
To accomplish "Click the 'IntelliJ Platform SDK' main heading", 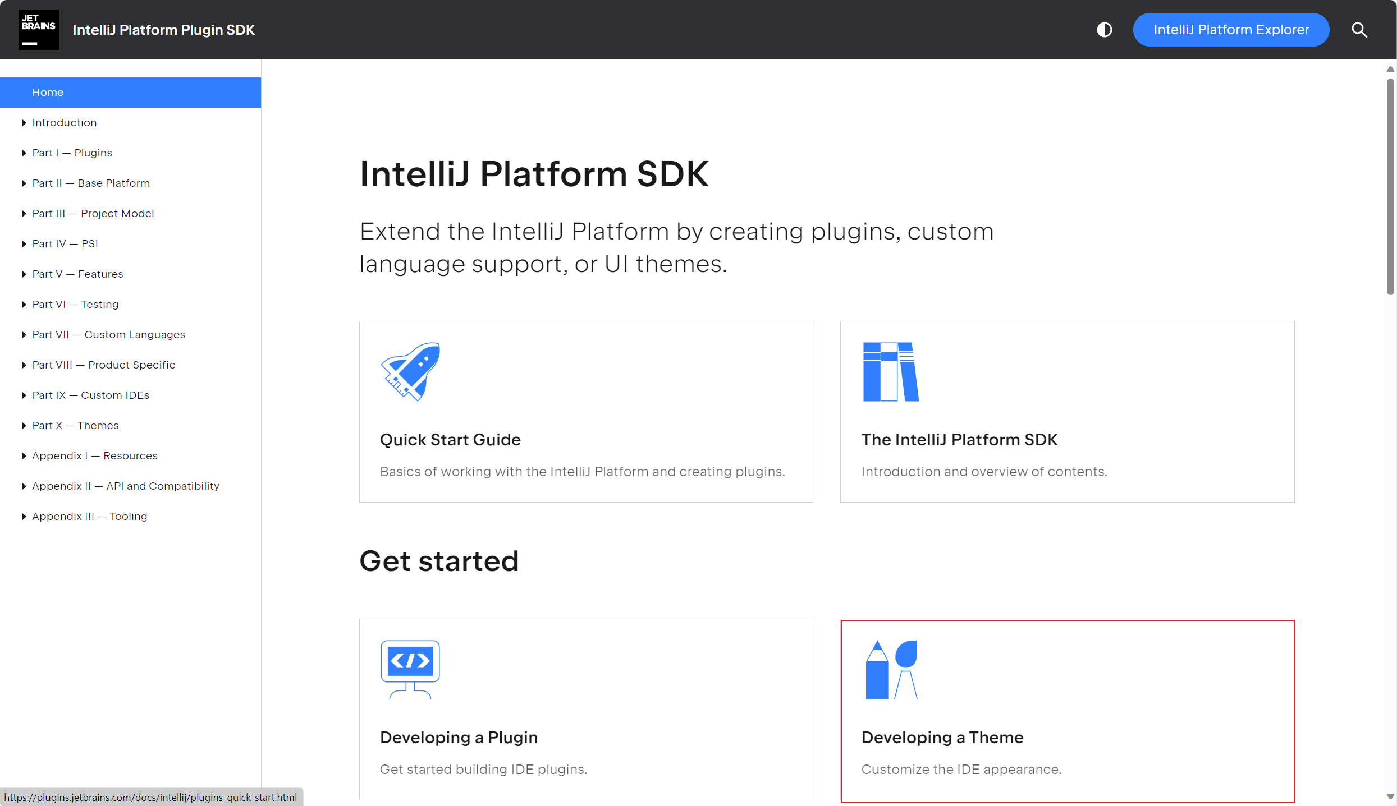I will pos(534,174).
